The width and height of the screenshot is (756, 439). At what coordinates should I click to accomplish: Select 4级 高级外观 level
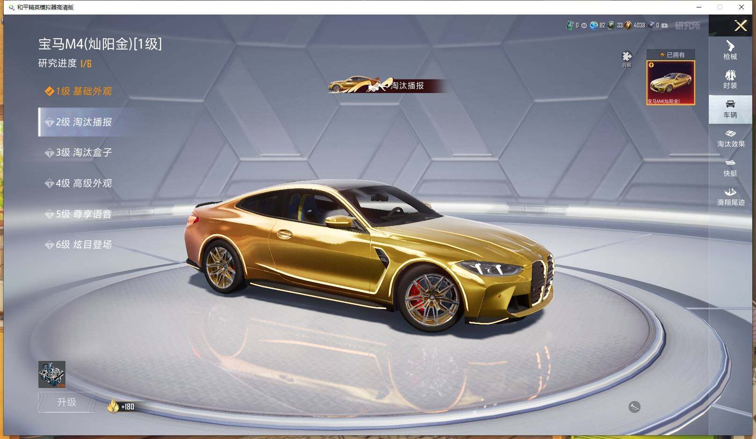79,183
